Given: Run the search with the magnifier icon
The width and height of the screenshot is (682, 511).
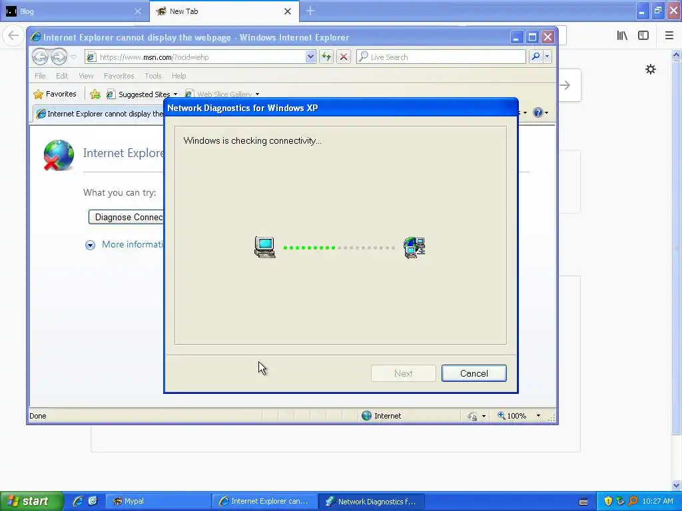Looking at the screenshot, I should (x=536, y=57).
